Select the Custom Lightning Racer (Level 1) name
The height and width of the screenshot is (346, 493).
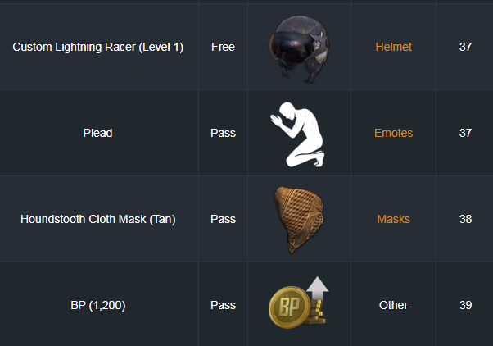pos(98,47)
